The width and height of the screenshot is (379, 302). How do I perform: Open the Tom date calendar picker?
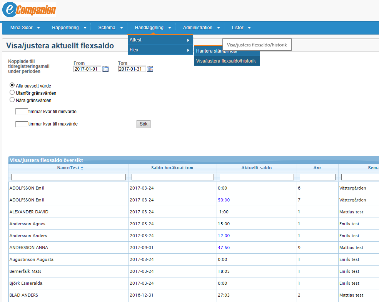(150, 69)
